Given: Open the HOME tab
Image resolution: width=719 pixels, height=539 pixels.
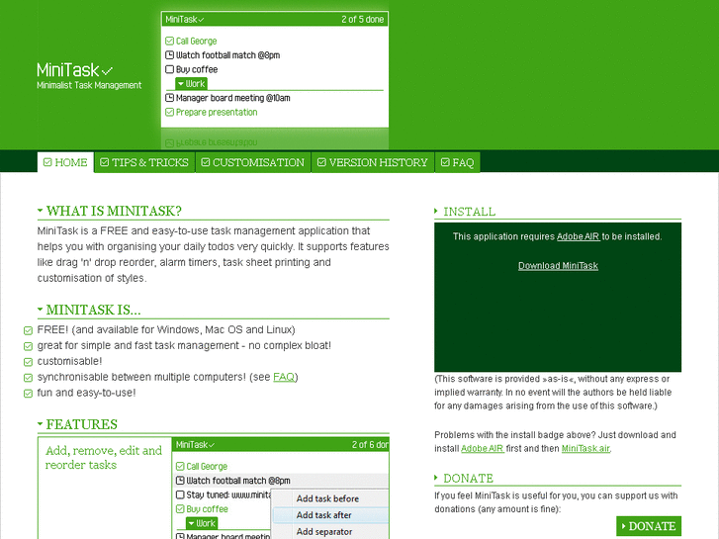Looking at the screenshot, I should (65, 162).
